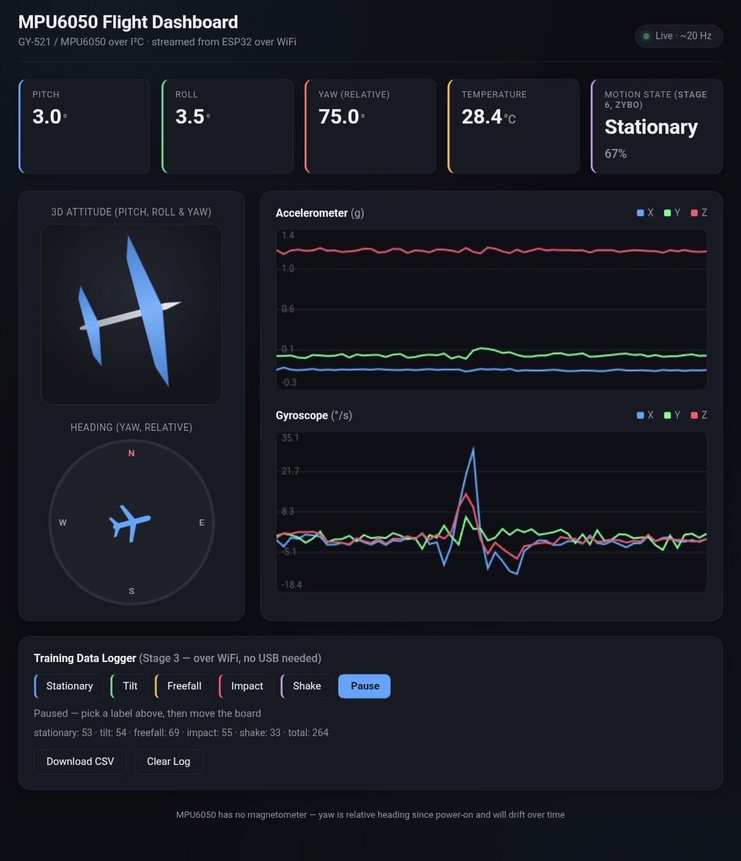Click the label counts line showing total: 264
The height and width of the screenshot is (861, 741).
[x=181, y=733]
